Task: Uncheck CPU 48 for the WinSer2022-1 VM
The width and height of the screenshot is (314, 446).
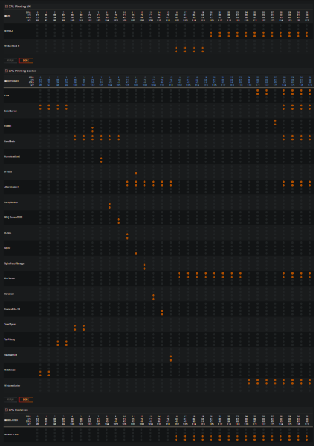Action: pos(176,48)
